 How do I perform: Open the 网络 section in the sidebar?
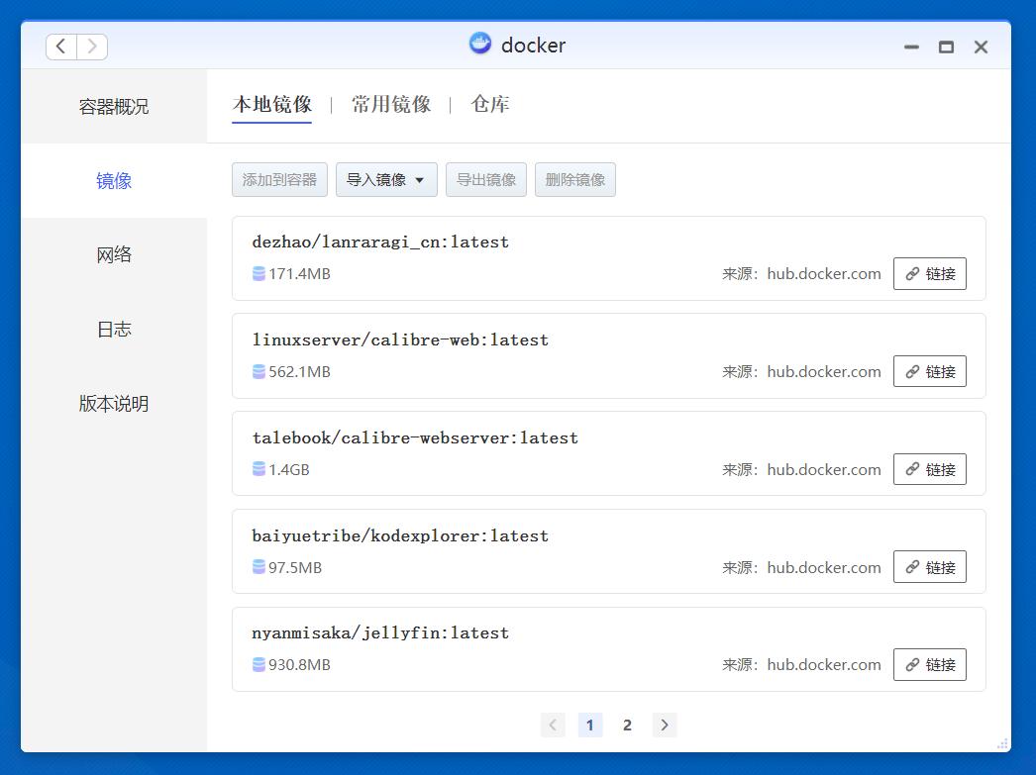pyautogui.click(x=112, y=253)
